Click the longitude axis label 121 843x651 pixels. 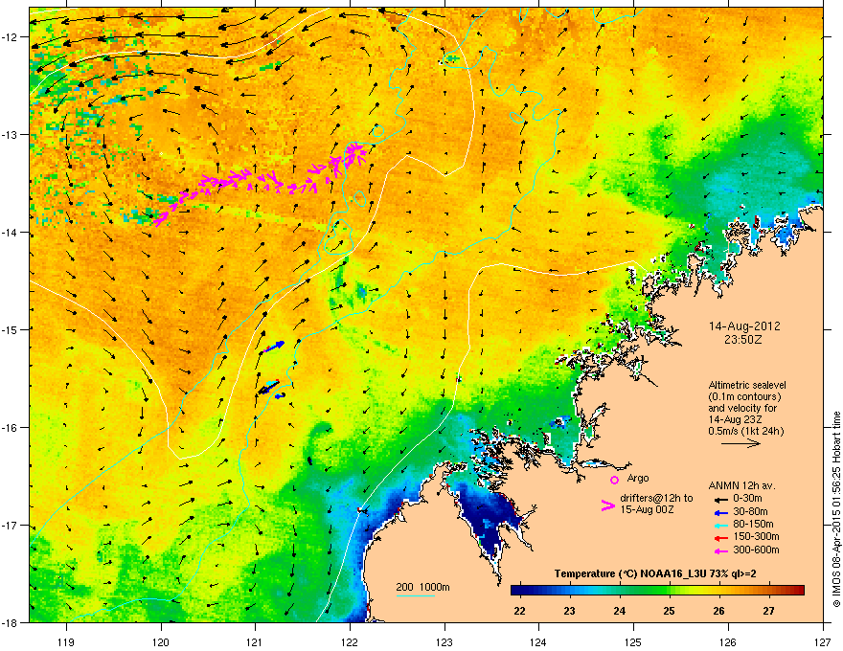click(x=256, y=641)
